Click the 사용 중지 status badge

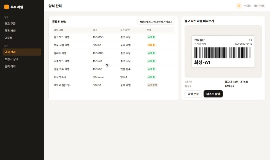(x=152, y=85)
